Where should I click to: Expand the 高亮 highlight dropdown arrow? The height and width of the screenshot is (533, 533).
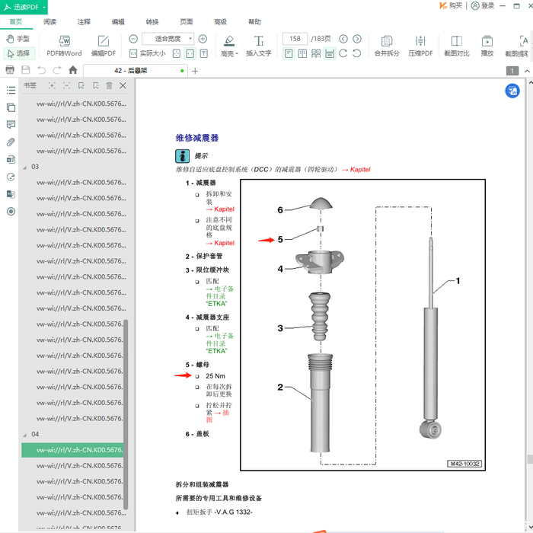[237, 54]
